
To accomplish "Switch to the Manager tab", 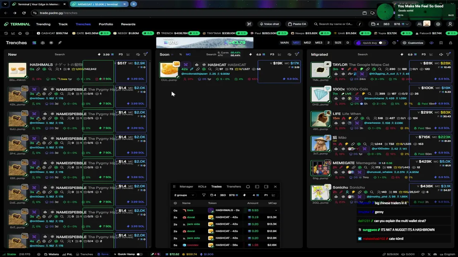I will [x=186, y=187].
